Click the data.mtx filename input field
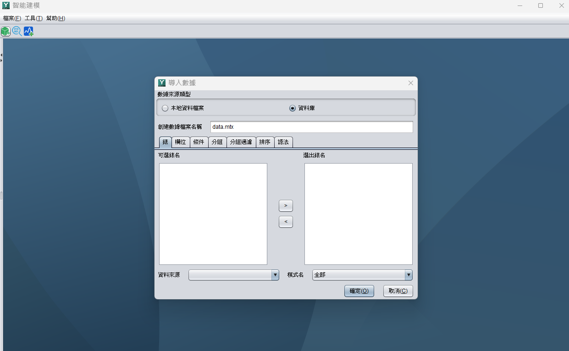Screen dimensions: 569x351 [311, 127]
